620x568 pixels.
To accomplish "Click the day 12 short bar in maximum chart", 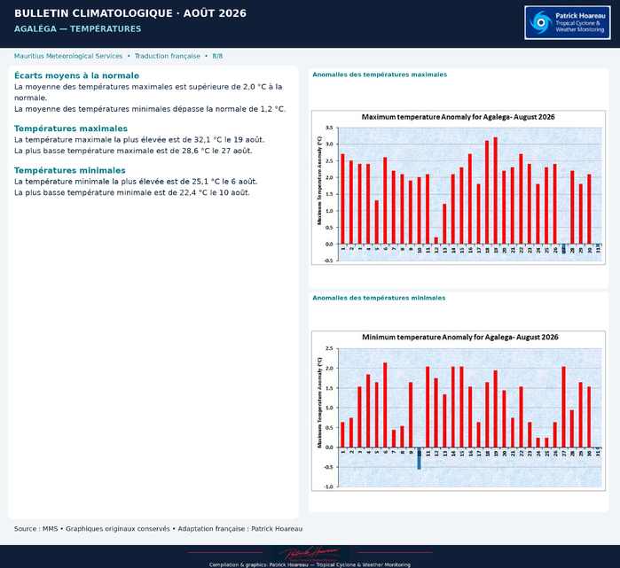I will (436, 240).
